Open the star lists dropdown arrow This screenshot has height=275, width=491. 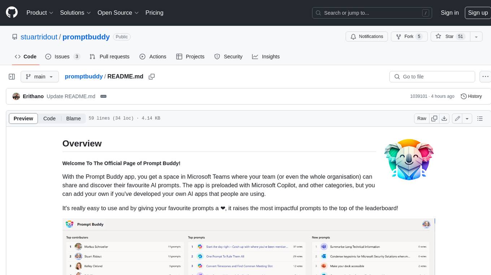coord(476,37)
